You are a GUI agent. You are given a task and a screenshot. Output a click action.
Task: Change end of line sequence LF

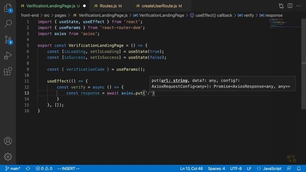click(x=249, y=169)
